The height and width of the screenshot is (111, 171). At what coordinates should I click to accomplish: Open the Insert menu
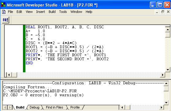41,12
